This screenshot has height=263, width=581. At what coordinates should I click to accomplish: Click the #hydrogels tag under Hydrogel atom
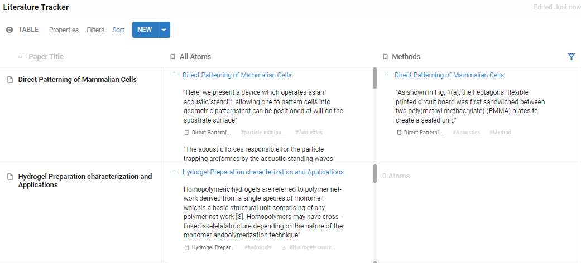point(258,247)
